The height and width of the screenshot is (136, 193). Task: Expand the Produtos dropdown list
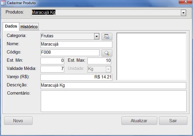[x=184, y=13]
